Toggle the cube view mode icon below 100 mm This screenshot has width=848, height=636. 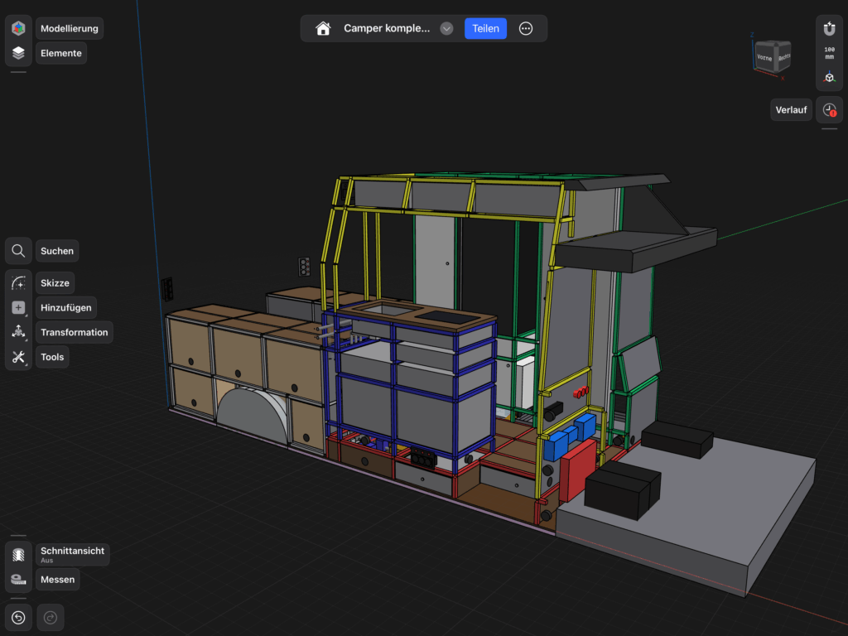(829, 78)
